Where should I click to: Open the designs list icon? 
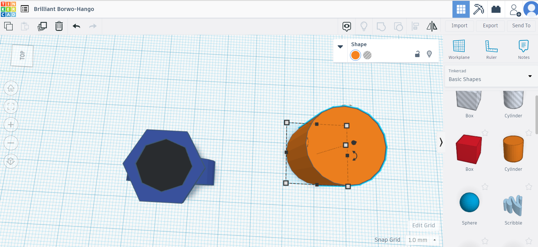[x=25, y=9]
